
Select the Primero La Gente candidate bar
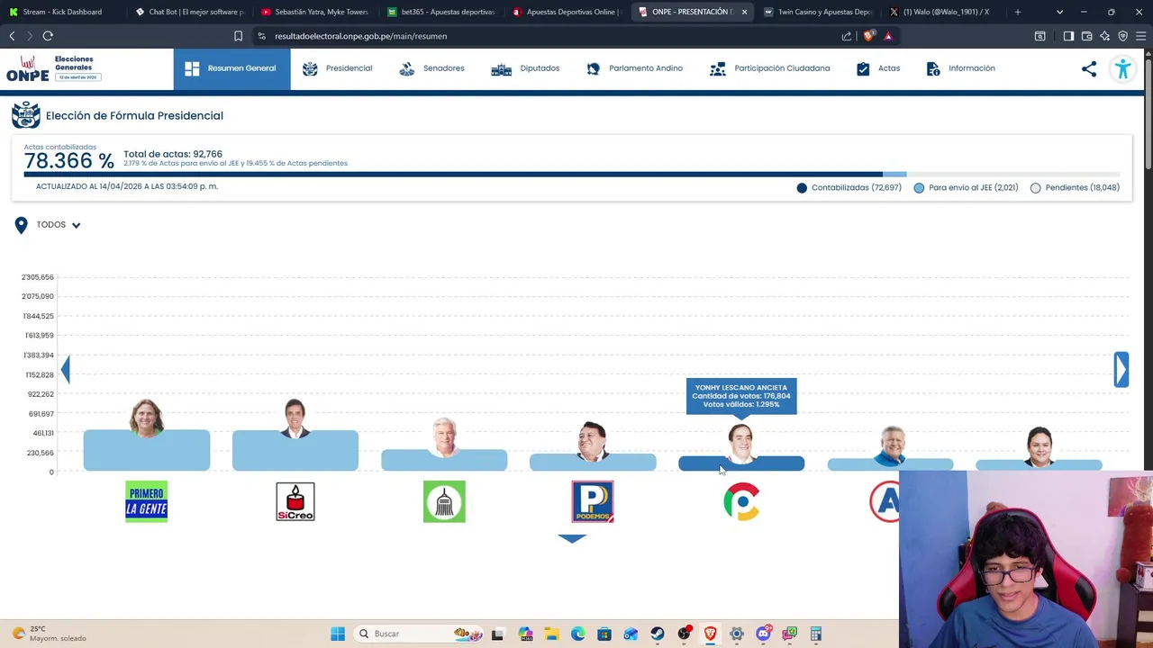(x=147, y=450)
